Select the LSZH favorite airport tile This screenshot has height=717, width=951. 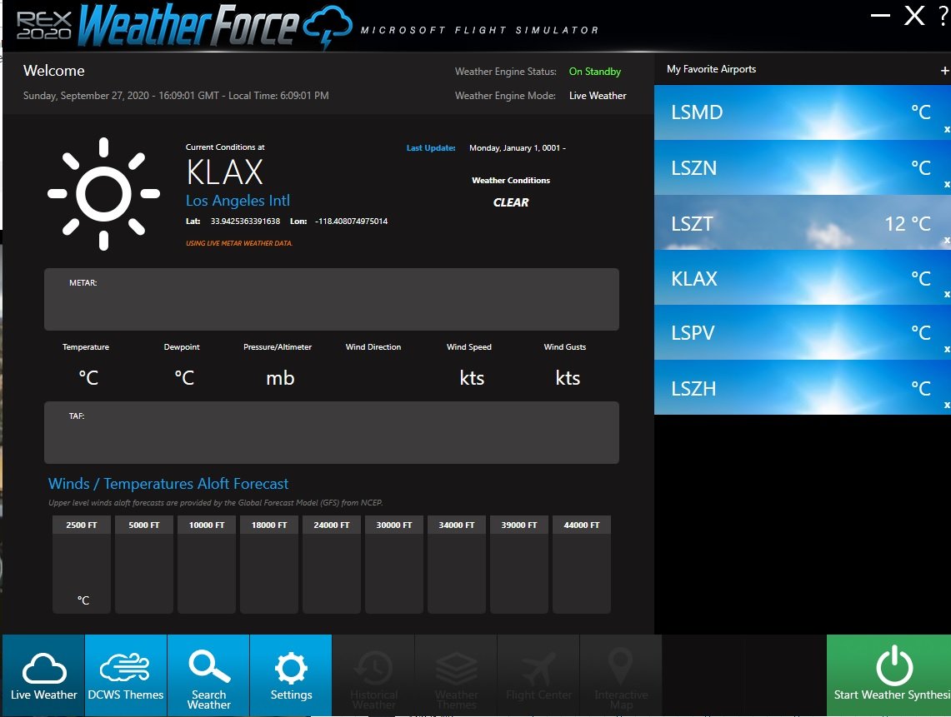pyautogui.click(x=803, y=388)
